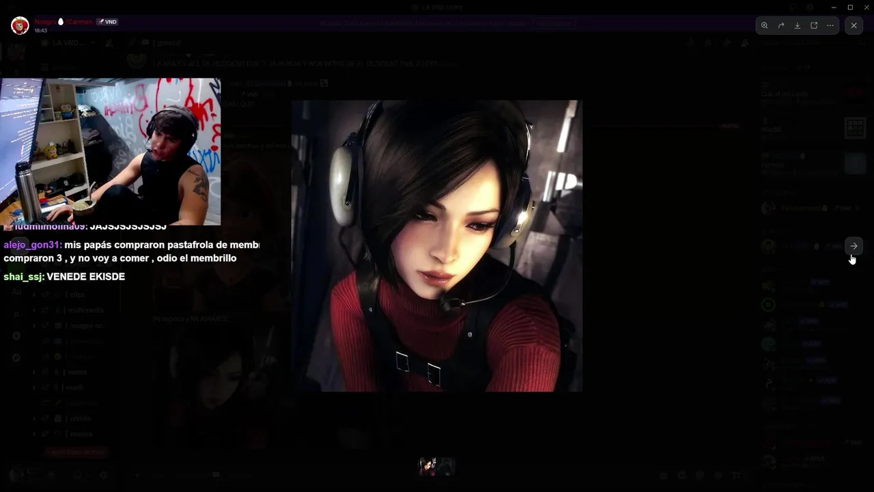This screenshot has width=874, height=492.
Task: Click the VND server tag badge
Action: (107, 22)
